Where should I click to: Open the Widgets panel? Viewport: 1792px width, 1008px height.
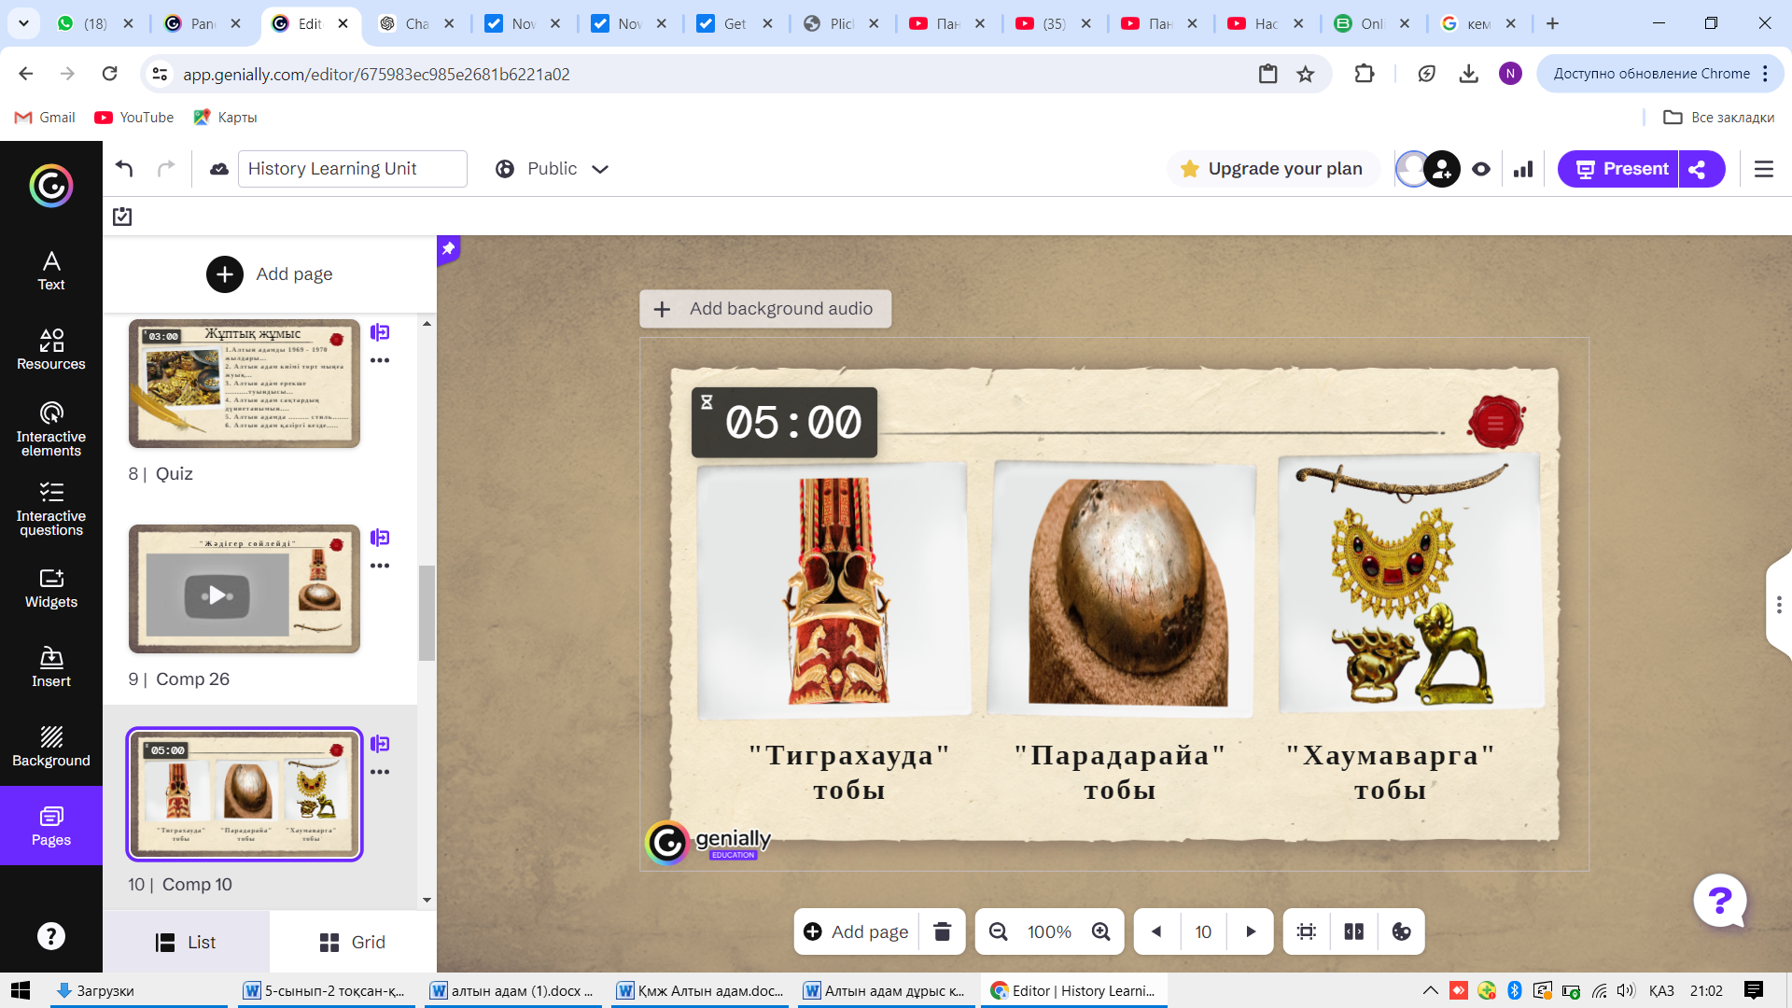(51, 588)
